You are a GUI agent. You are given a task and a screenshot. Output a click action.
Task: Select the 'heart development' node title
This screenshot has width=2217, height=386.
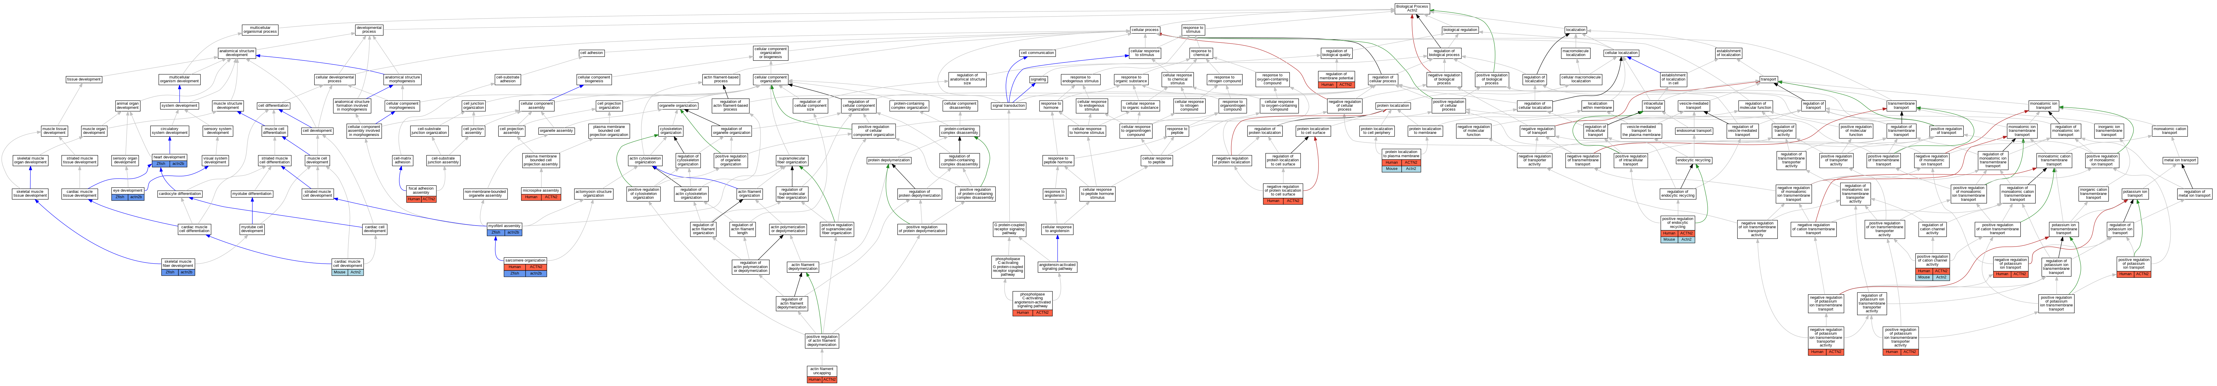point(170,157)
